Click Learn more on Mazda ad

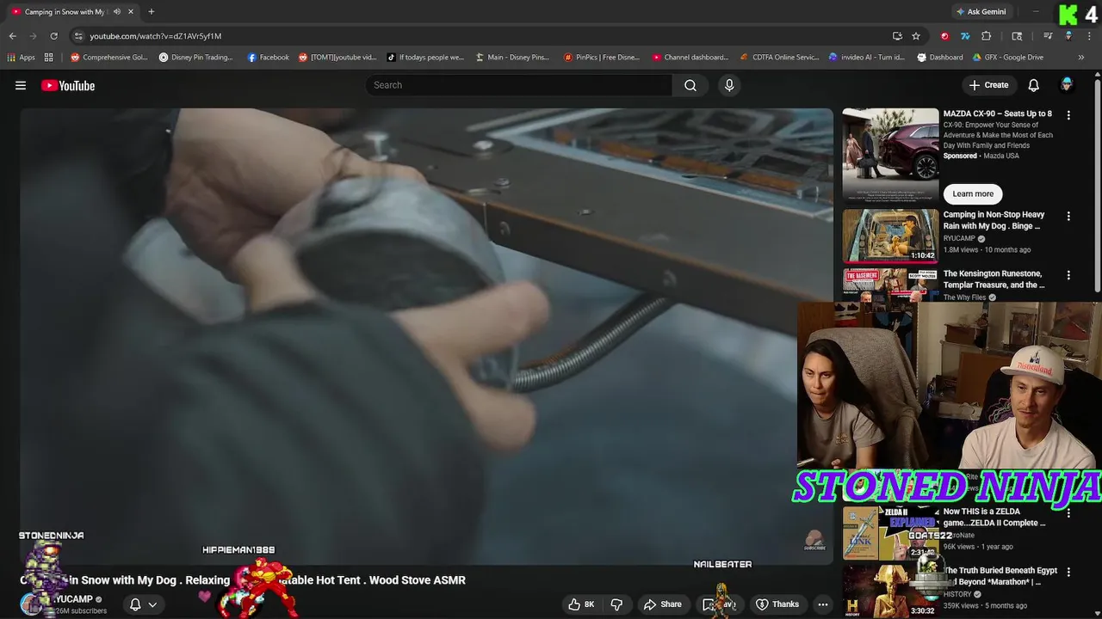click(973, 194)
